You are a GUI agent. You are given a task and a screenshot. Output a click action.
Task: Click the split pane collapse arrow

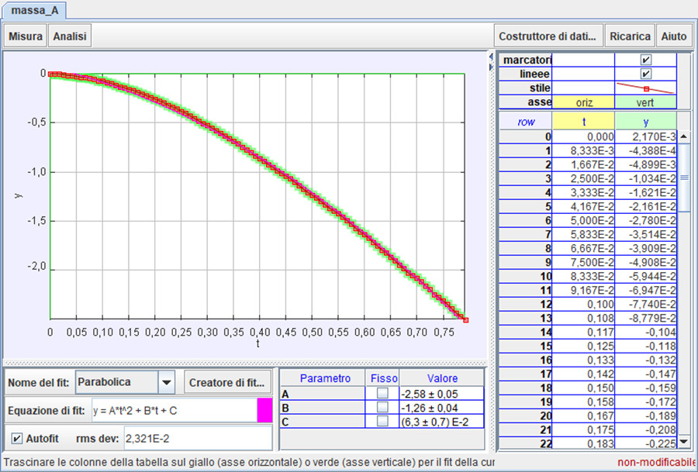click(490, 57)
